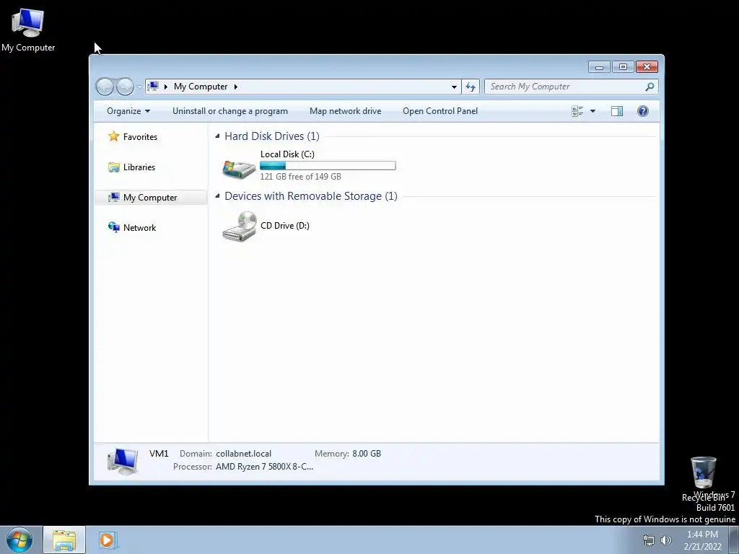The image size is (739, 554).
Task: Click the 121 GB free of 149 GB text
Action: 301,177
